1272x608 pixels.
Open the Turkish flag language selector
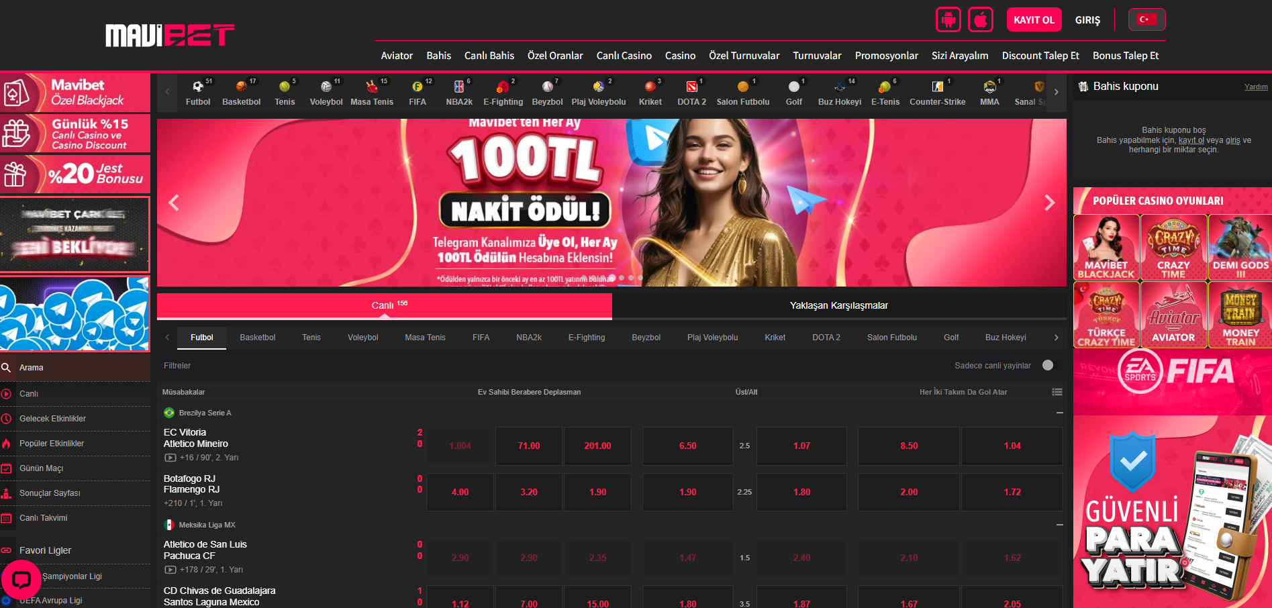[x=1146, y=19]
